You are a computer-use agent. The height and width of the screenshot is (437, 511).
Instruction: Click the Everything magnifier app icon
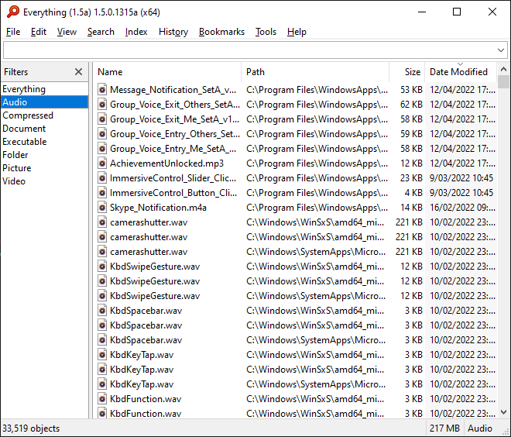(13, 12)
